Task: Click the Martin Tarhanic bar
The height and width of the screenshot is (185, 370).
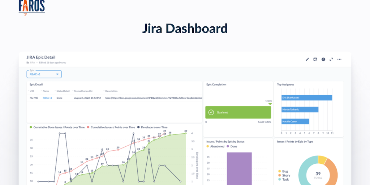Action: pyautogui.click(x=300, y=109)
